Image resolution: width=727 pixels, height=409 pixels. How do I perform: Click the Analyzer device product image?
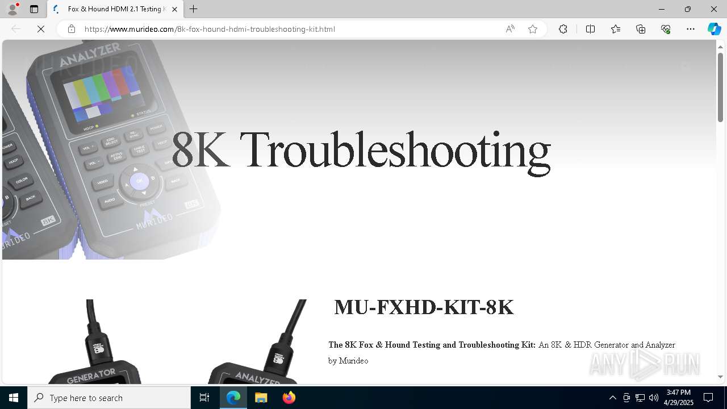(257, 342)
